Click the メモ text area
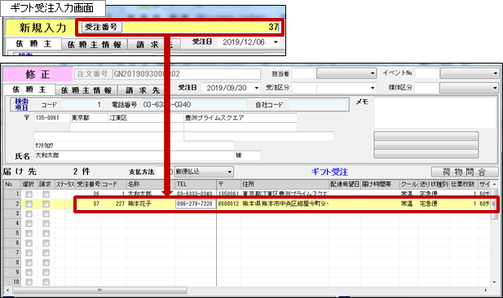The width and height of the screenshot is (503, 298). click(435, 113)
